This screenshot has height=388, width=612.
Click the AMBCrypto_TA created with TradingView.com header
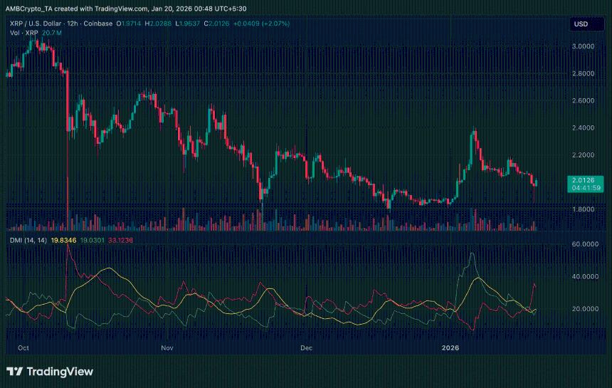126,9
